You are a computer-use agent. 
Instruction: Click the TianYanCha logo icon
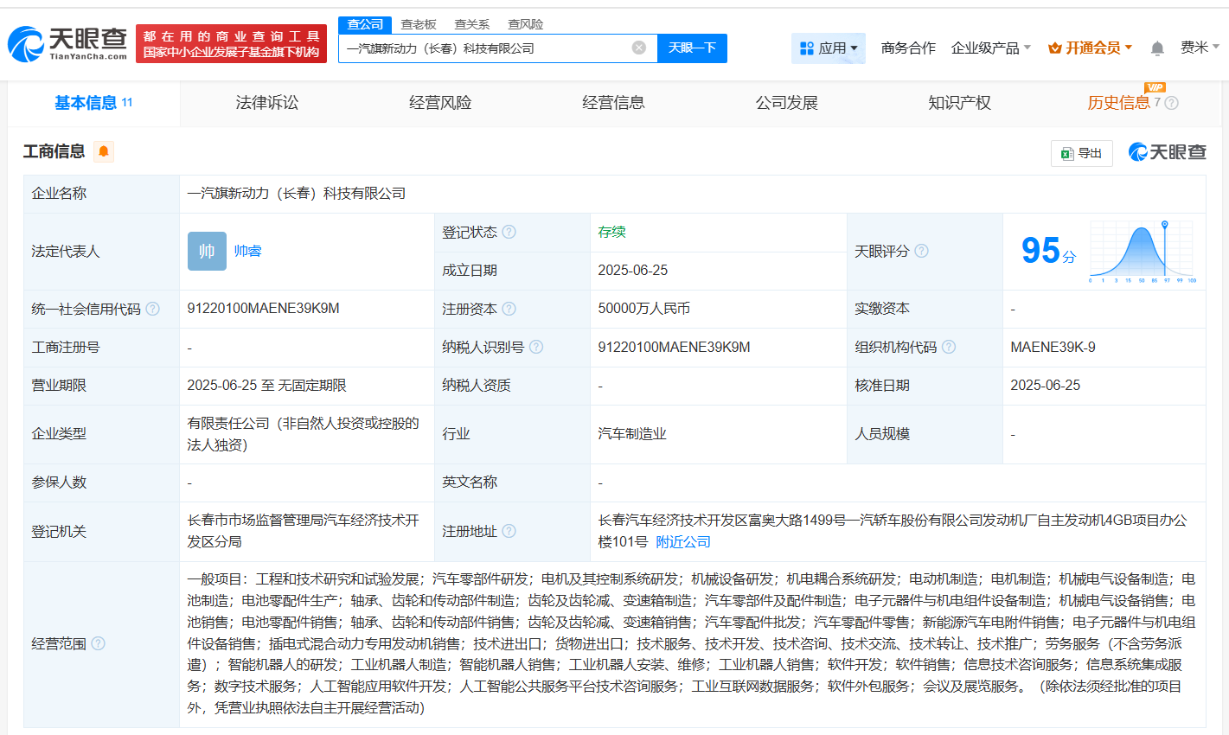(x=26, y=43)
